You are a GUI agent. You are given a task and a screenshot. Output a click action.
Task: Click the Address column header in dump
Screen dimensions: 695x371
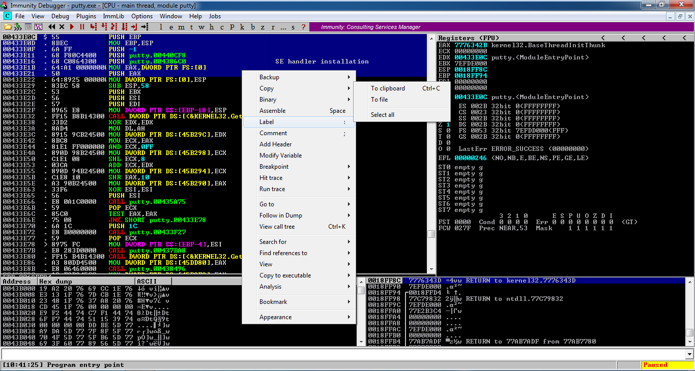pos(19,282)
